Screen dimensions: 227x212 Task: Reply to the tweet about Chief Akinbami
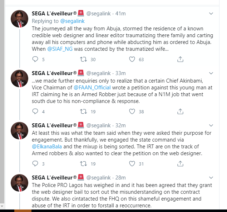[35, 112]
